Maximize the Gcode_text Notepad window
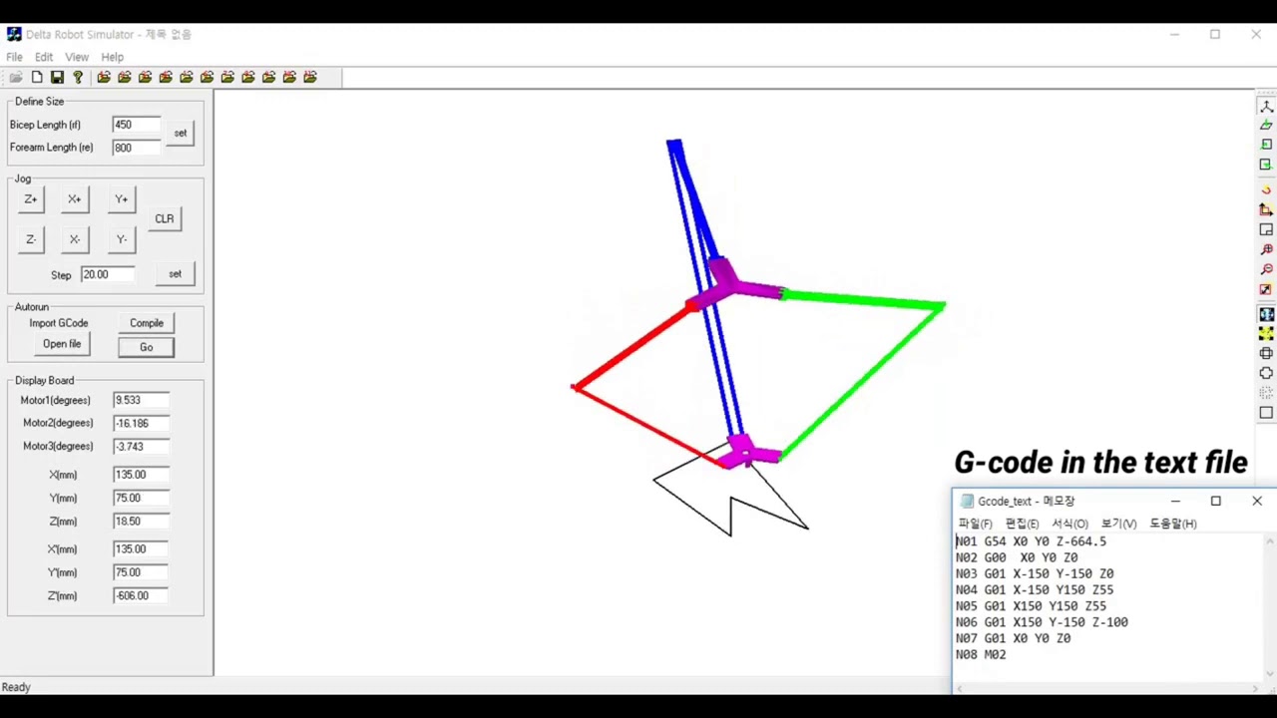Viewport: 1277px width, 718px height. (1216, 502)
